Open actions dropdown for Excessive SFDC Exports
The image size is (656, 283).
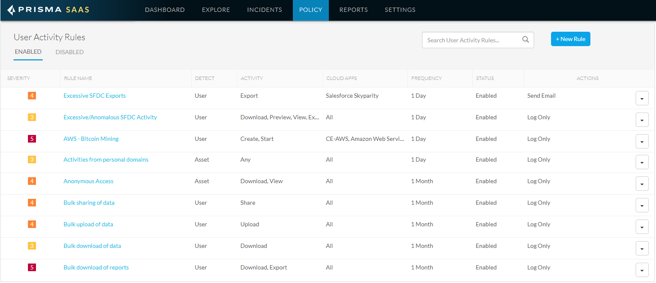tap(642, 99)
